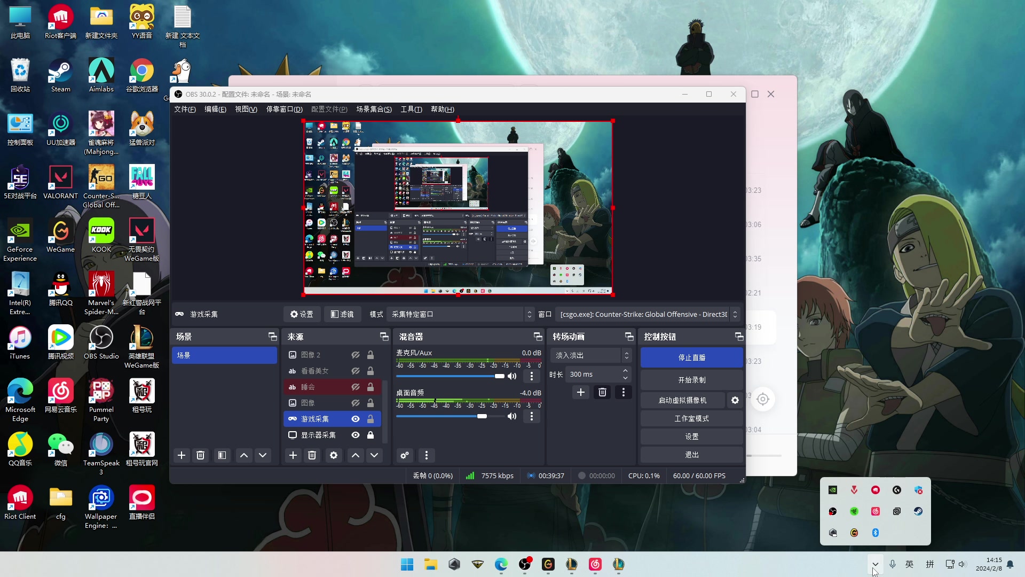Click the 启动虚拟摄像机 button

tap(682, 400)
